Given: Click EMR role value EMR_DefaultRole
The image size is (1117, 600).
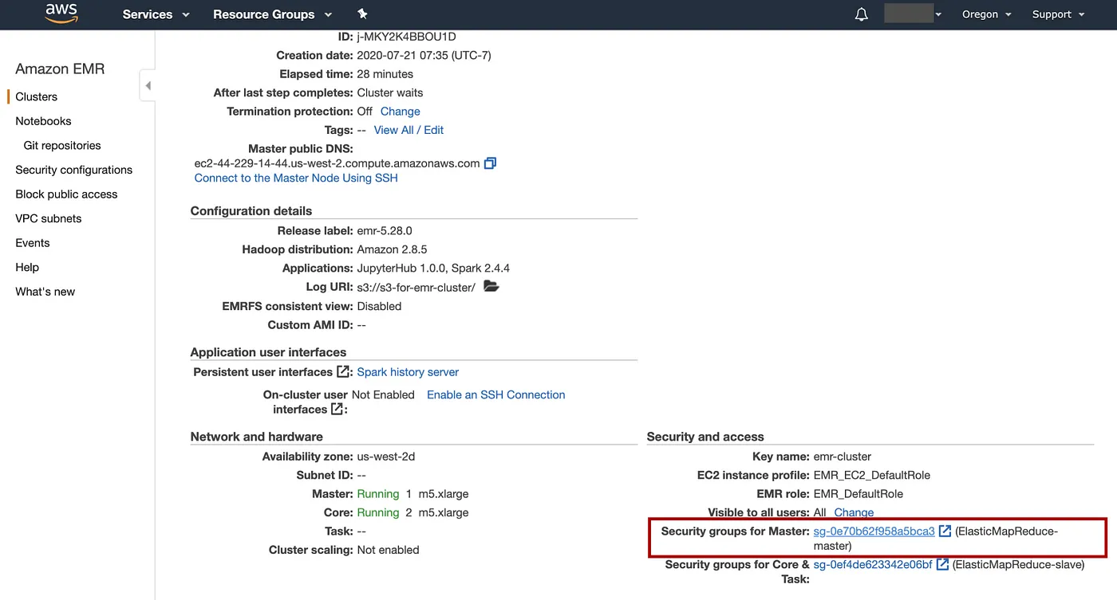Looking at the screenshot, I should [x=858, y=494].
